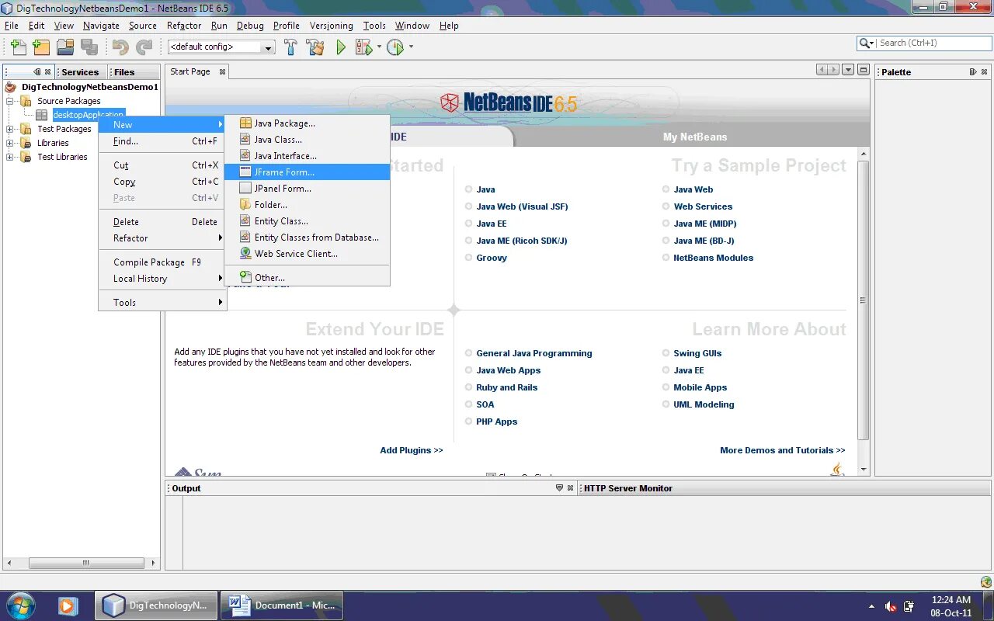Click Compile Package in context menu
This screenshot has width=994, height=621.
(162, 262)
